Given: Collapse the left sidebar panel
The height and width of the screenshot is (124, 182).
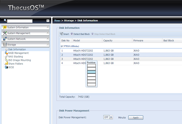Looking at the screenshot, I should [48, 21].
